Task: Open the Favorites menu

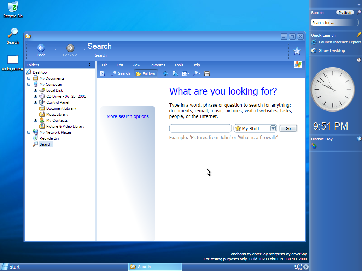Action: point(157,65)
